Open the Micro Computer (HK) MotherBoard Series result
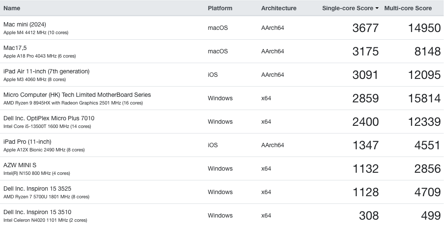 [77, 95]
